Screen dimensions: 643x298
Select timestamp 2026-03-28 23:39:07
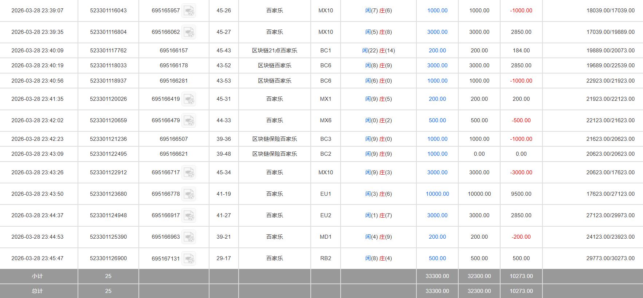click(38, 11)
